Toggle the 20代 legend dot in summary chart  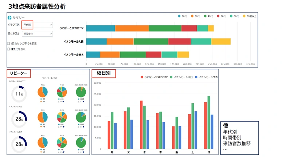[x=179, y=16]
